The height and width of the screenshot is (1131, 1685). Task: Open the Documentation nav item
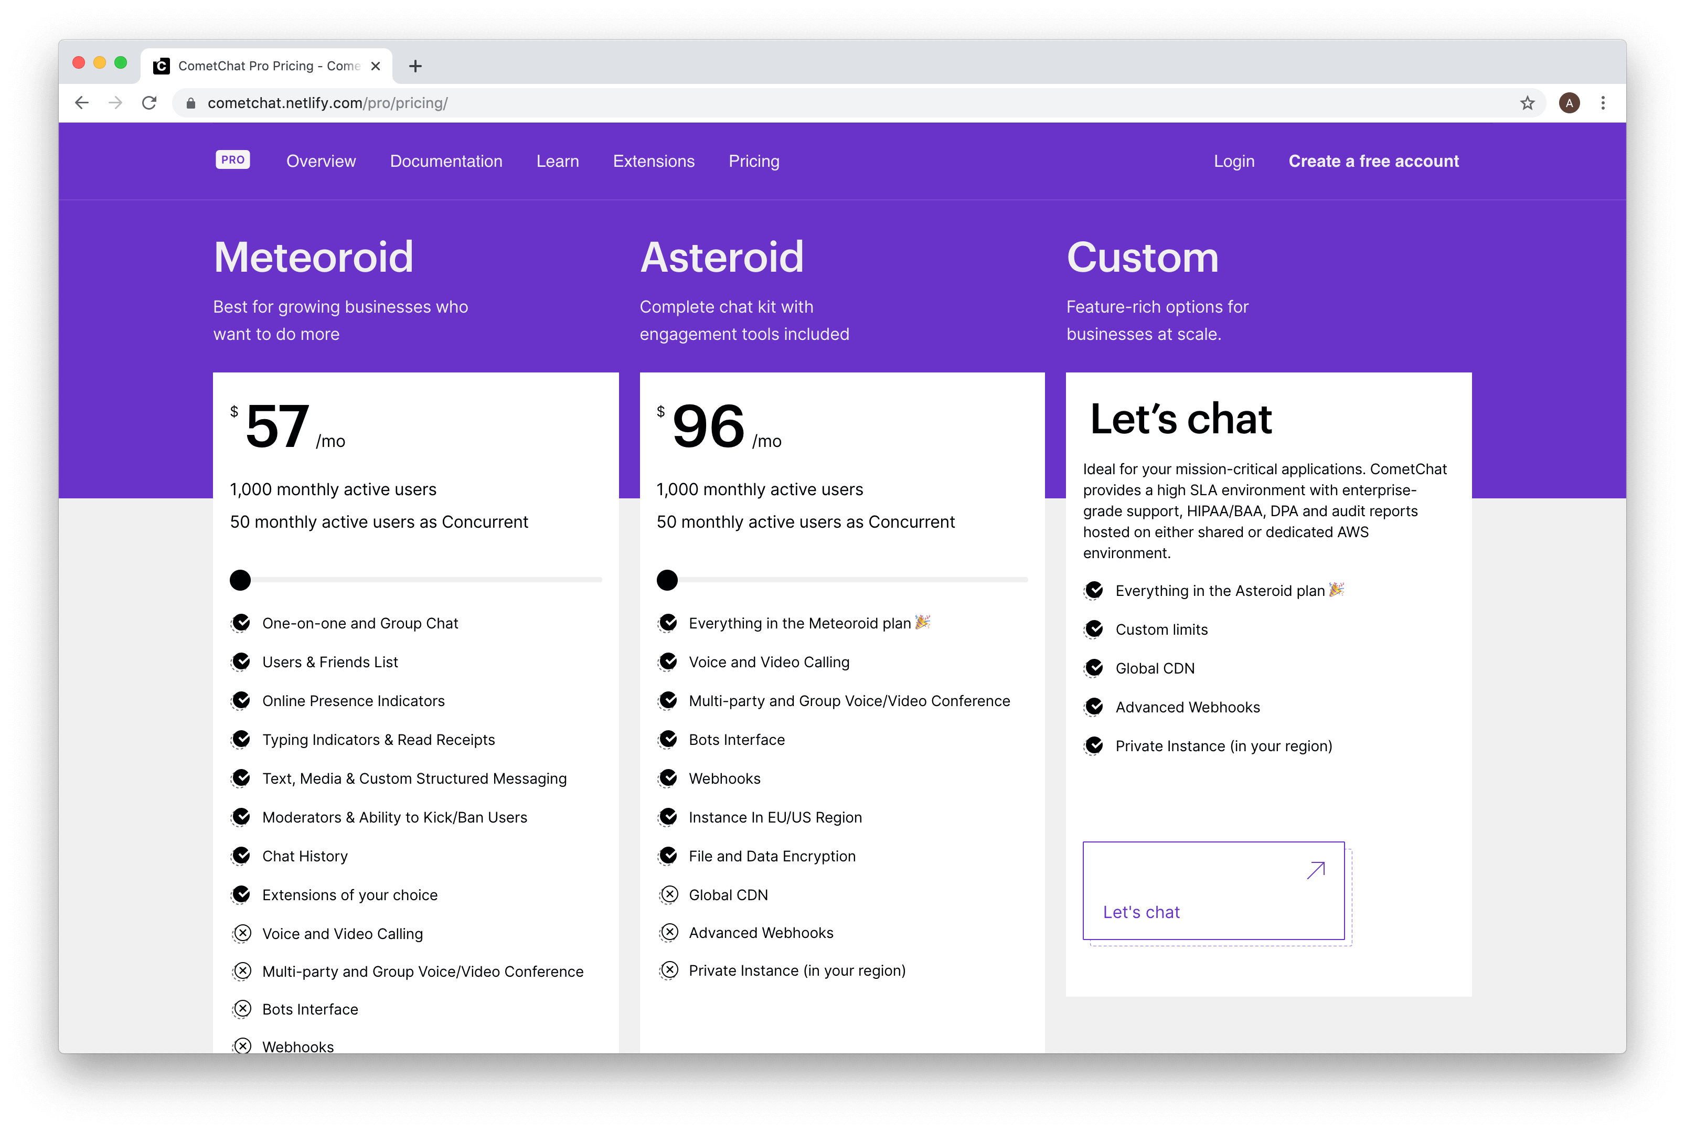(x=446, y=161)
